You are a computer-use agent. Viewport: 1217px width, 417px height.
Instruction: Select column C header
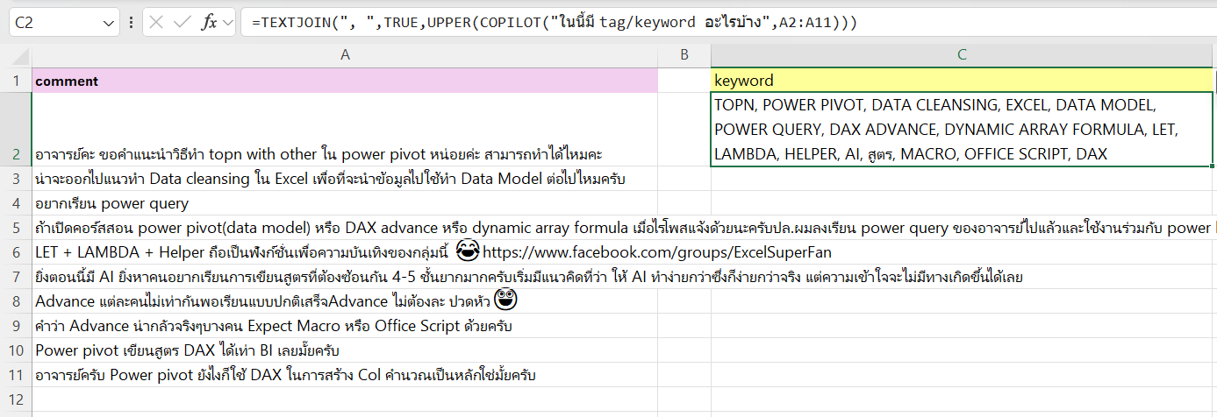click(x=962, y=54)
